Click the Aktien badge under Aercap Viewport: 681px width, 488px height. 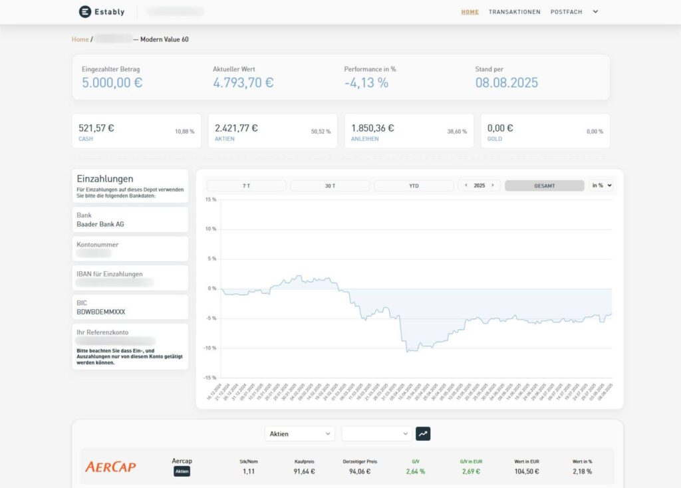pyautogui.click(x=182, y=471)
